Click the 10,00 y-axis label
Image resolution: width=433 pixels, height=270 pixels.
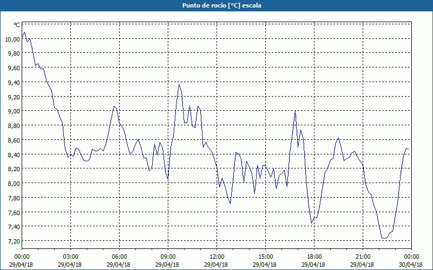tap(12, 39)
